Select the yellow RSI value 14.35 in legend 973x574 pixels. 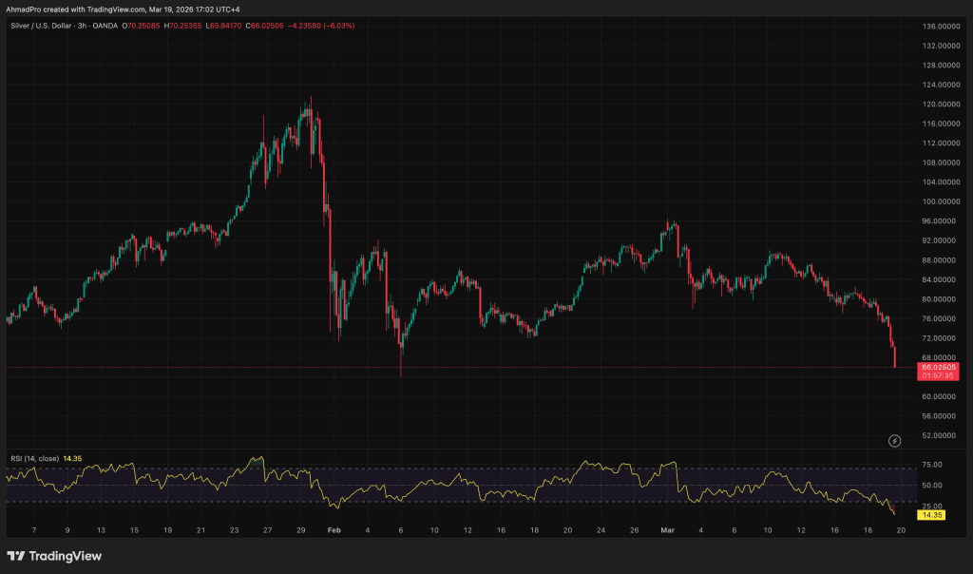(x=73, y=459)
